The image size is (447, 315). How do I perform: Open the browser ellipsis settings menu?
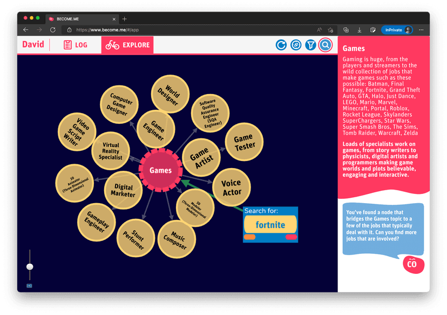tap(421, 30)
